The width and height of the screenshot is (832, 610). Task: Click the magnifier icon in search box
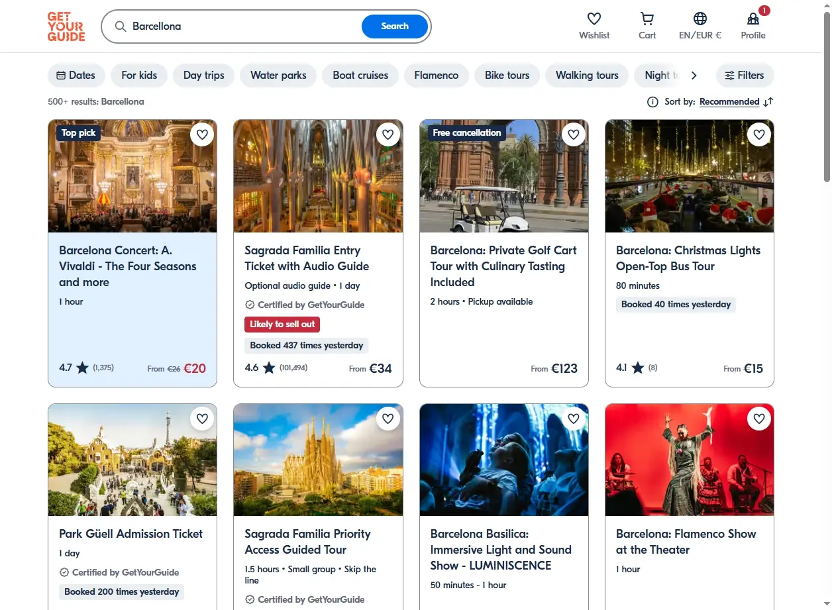[121, 26]
